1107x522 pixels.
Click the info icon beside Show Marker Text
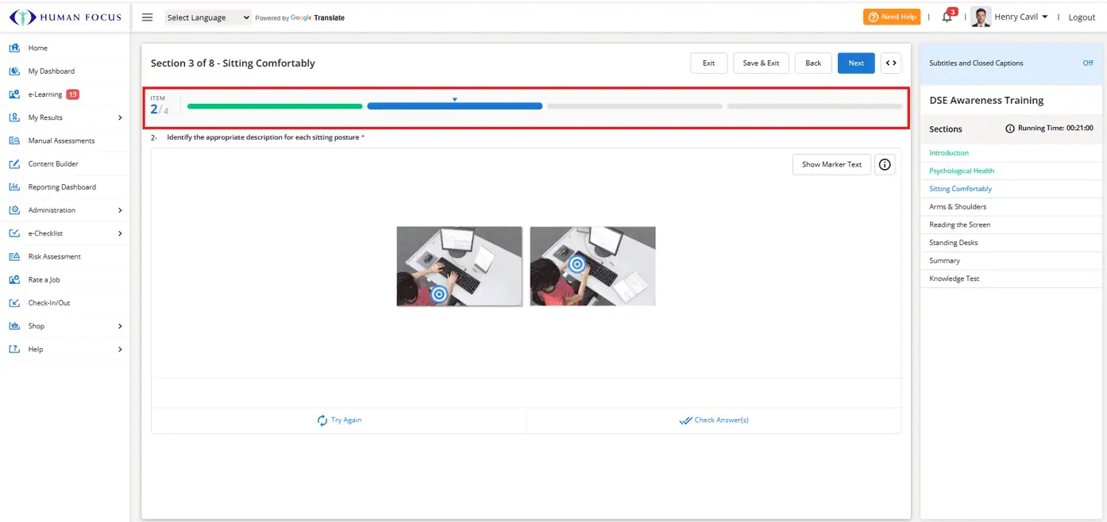885,164
